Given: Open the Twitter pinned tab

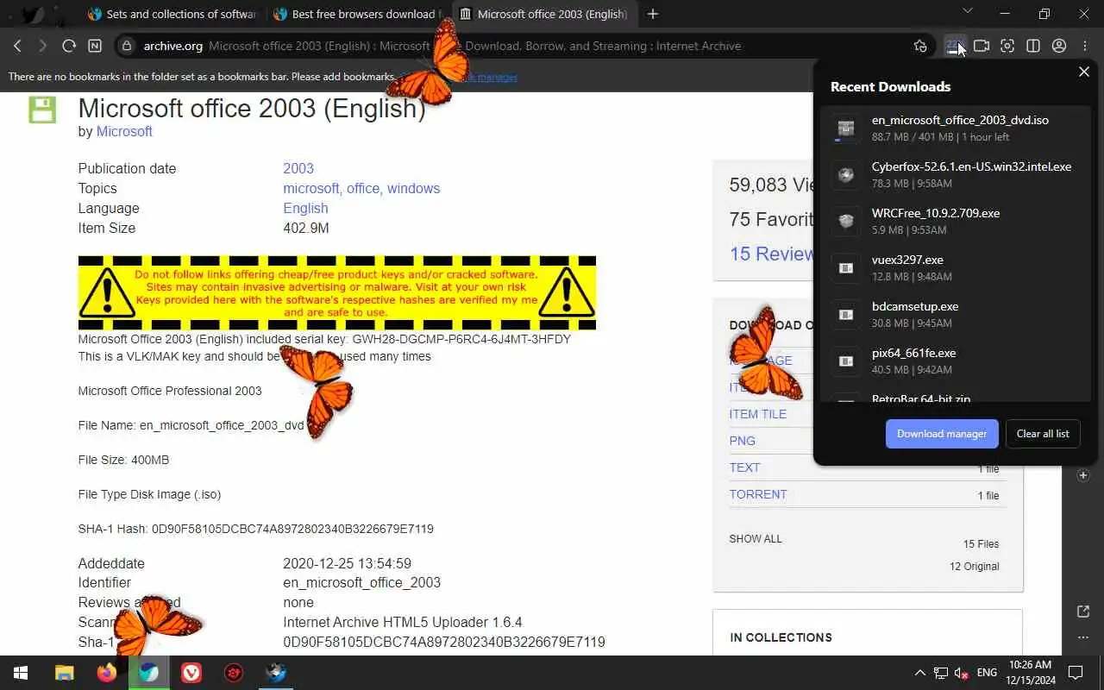Looking at the screenshot, I should [x=32, y=14].
